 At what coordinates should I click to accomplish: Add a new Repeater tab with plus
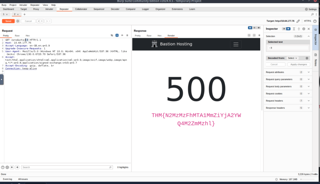pyautogui.click(x=24, y=14)
